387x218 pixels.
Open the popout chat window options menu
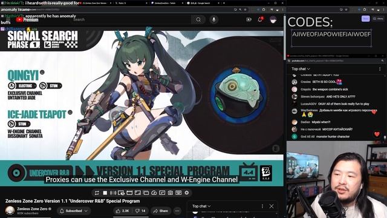click(380, 69)
